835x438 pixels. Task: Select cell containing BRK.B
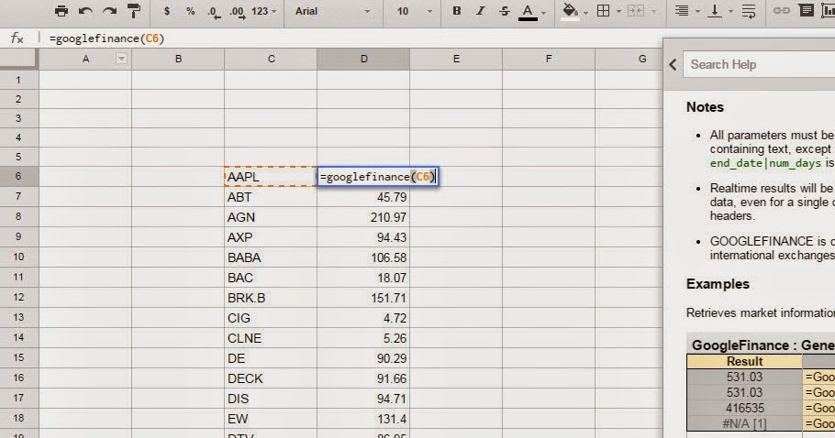(271, 298)
